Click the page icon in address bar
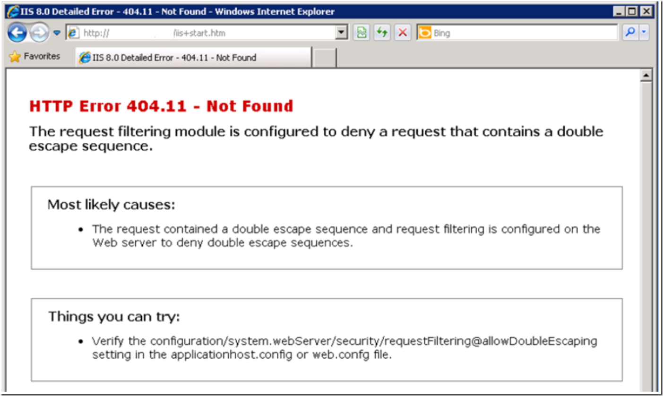The height and width of the screenshot is (396, 663). (73, 33)
